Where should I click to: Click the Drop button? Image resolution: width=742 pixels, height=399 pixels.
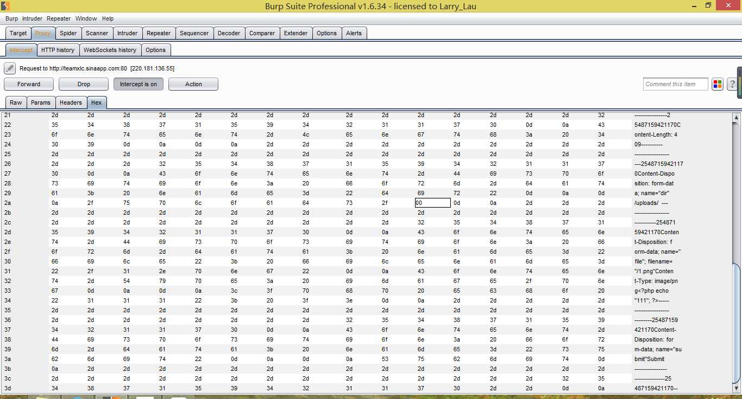coord(84,84)
